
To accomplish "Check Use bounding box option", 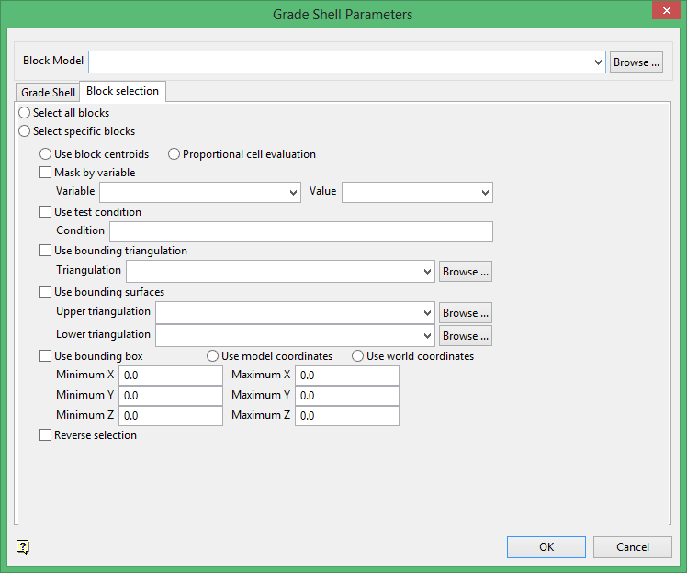I will (x=46, y=356).
